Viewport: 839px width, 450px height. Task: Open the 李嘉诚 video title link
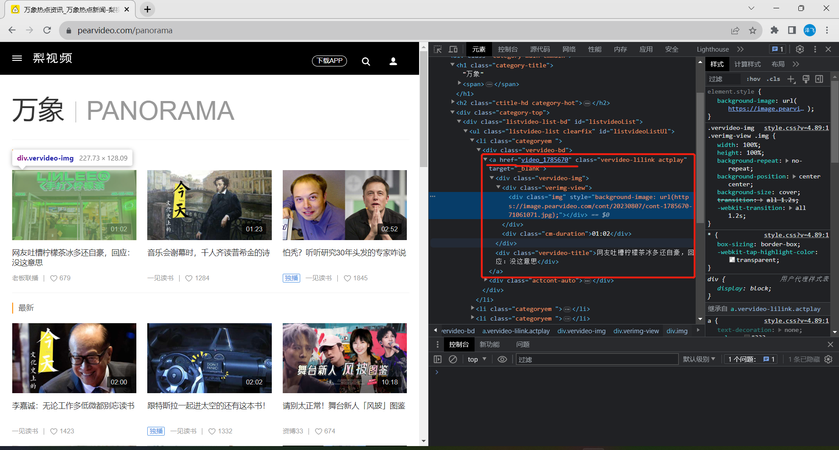click(73, 406)
